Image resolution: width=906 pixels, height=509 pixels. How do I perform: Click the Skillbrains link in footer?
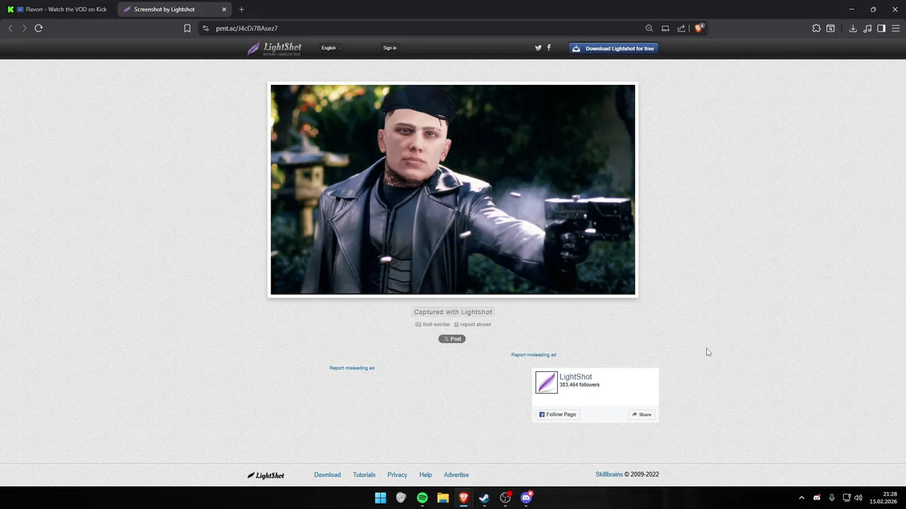[x=609, y=474]
